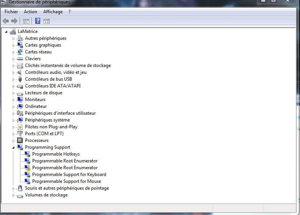Collapse the Programming Support category

point(13,148)
